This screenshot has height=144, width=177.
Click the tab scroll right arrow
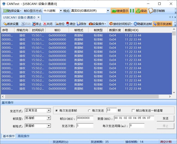(x=173, y=17)
